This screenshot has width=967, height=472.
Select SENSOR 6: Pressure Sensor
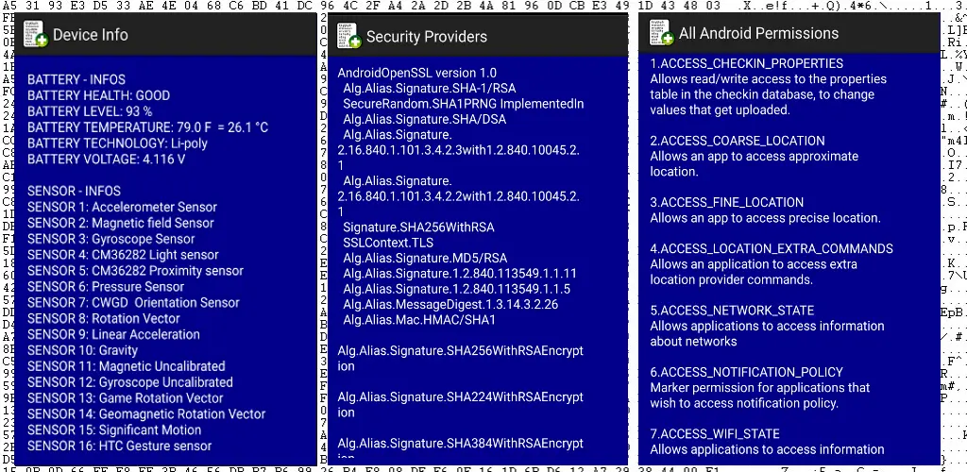coord(106,287)
